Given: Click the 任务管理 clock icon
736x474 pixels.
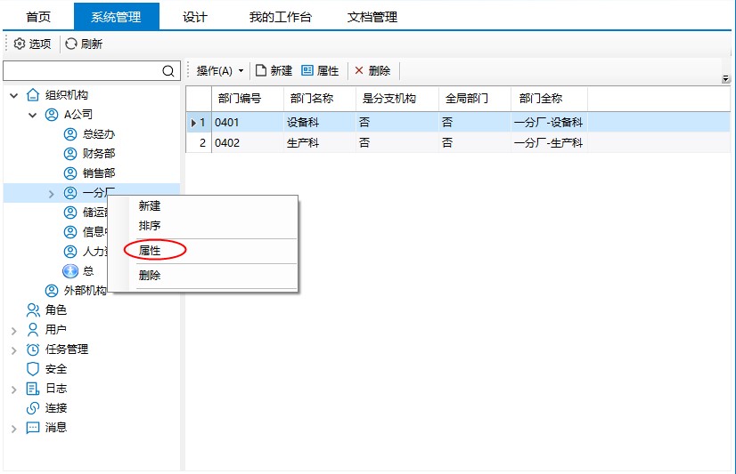Looking at the screenshot, I should coord(32,349).
